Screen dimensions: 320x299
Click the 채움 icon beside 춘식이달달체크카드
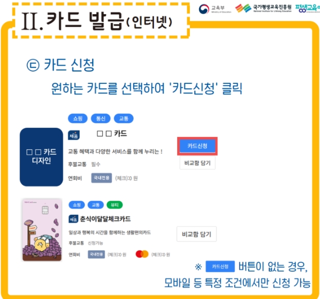pos(73,219)
